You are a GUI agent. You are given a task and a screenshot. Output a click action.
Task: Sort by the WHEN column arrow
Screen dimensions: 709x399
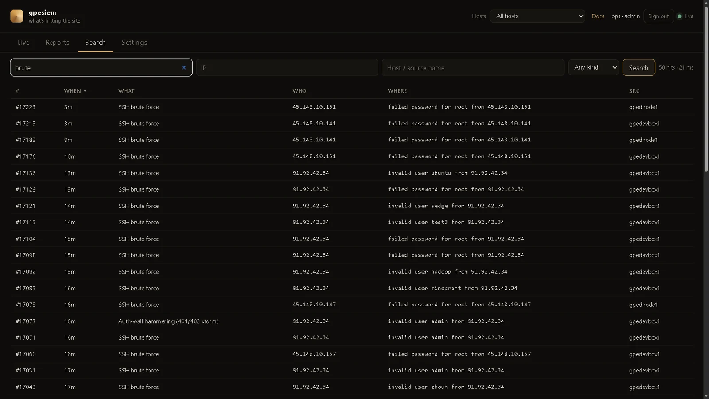pos(85,91)
